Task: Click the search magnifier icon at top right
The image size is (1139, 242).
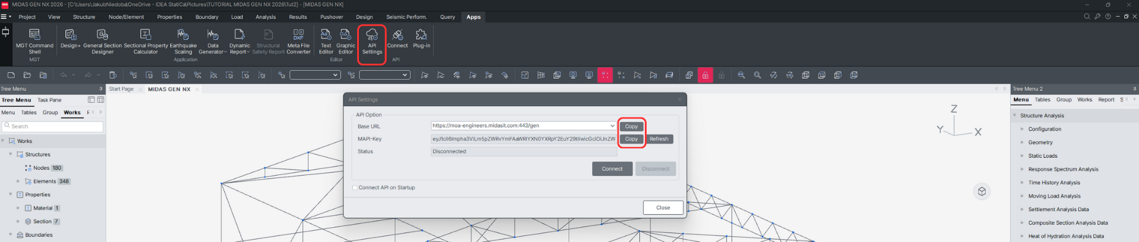Action: click(x=1087, y=17)
